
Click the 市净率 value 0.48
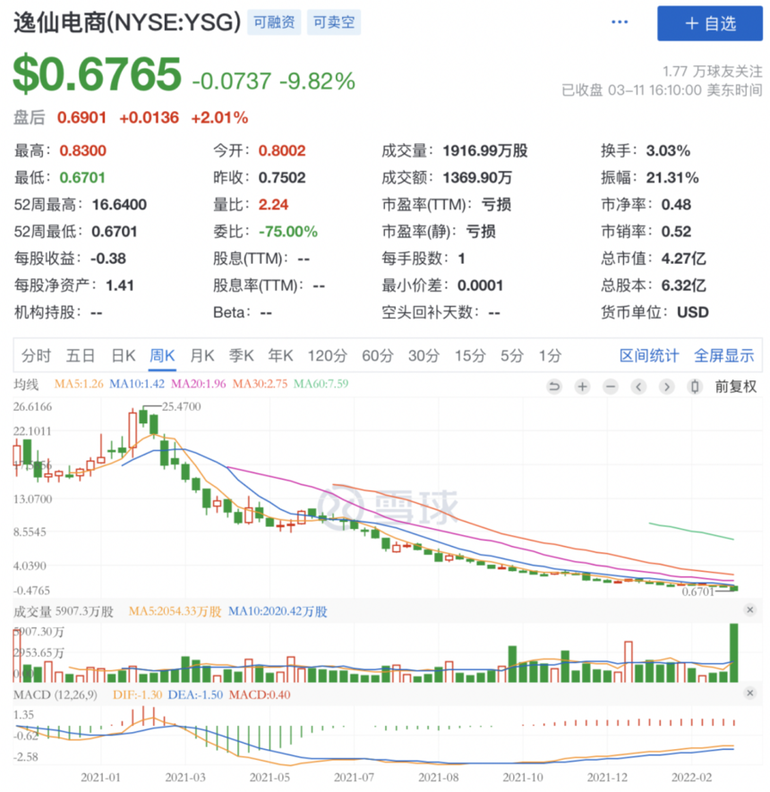[x=676, y=205]
